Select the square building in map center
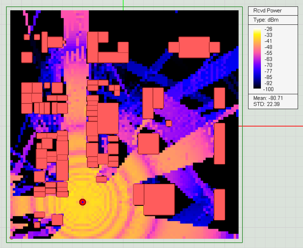 (x=149, y=144)
